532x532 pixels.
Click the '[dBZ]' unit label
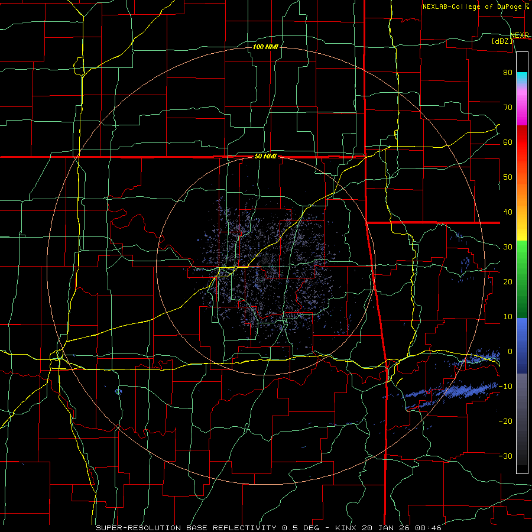click(x=502, y=41)
